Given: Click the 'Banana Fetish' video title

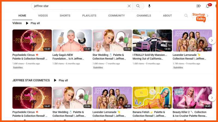Looking at the screenshot, I should [149, 114].
